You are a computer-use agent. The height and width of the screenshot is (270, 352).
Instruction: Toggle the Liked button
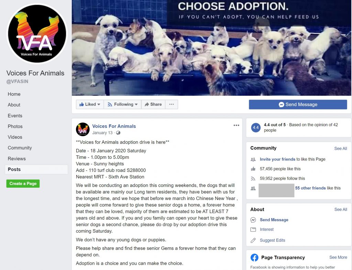coord(90,104)
